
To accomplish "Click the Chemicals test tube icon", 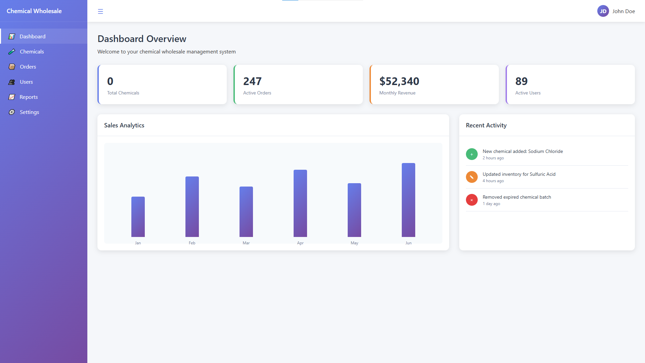I will tap(12, 51).
